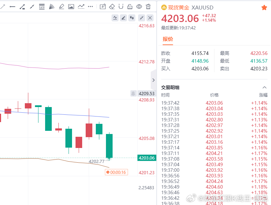Click the candle countdown timer 00:00:16
271x205 pixels.
116,172
